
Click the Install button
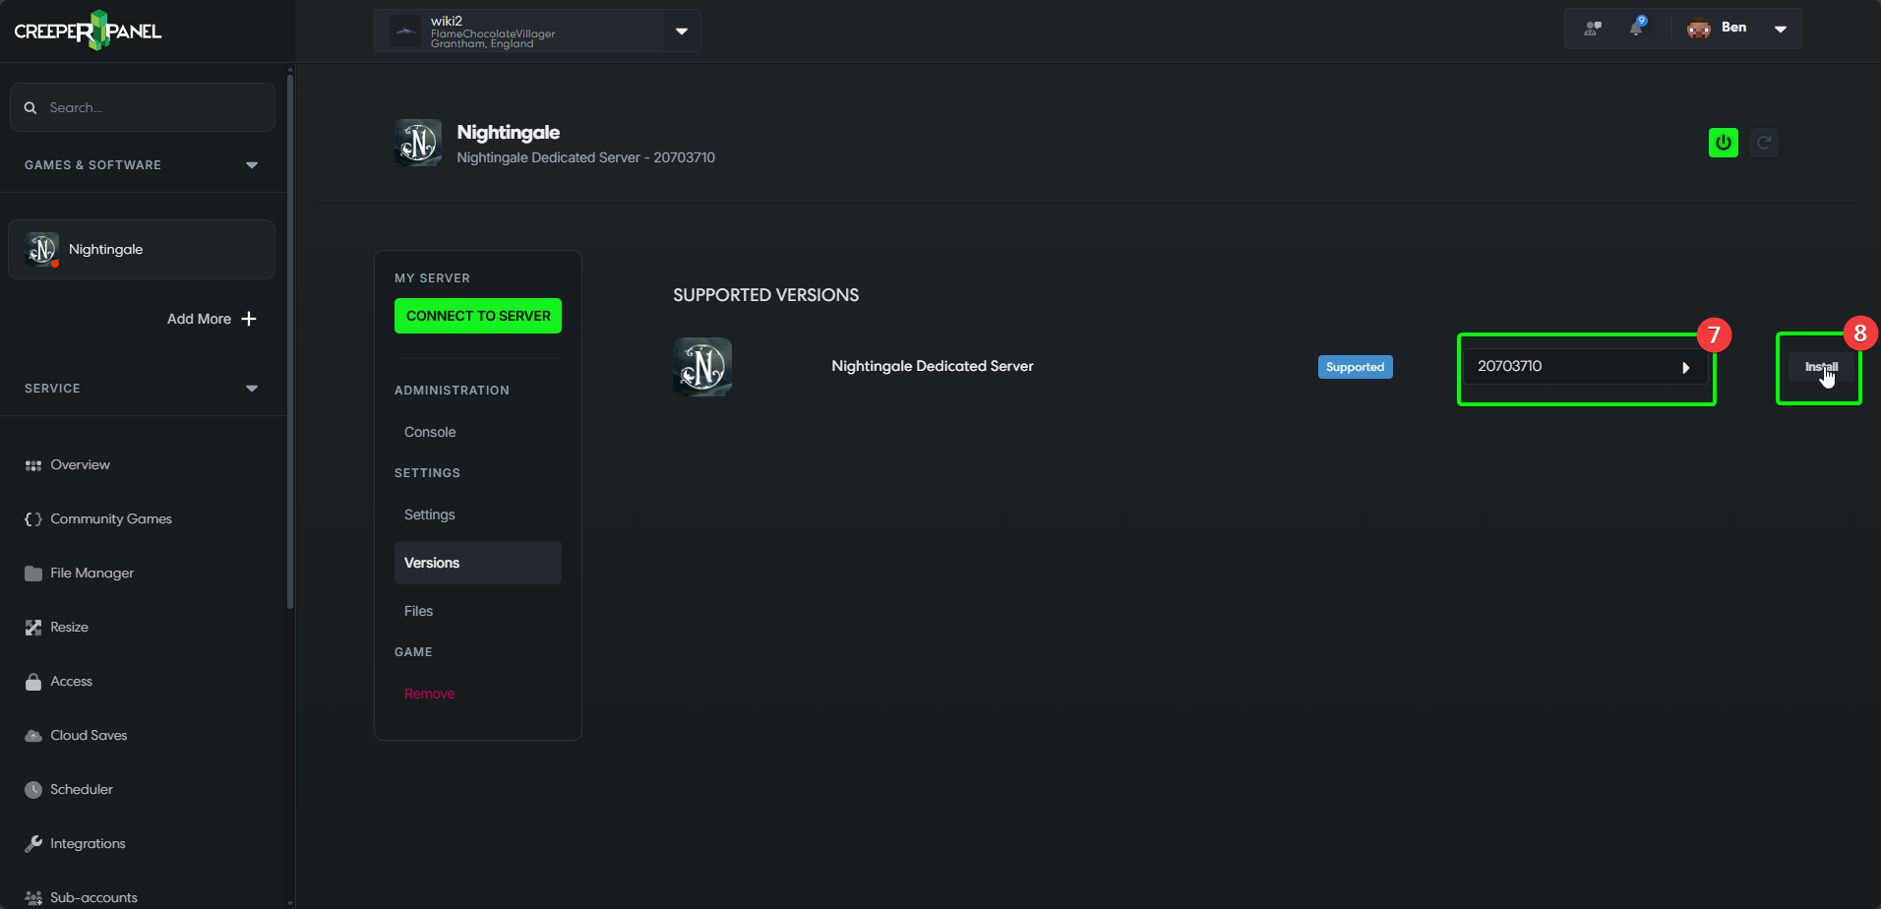(x=1820, y=367)
